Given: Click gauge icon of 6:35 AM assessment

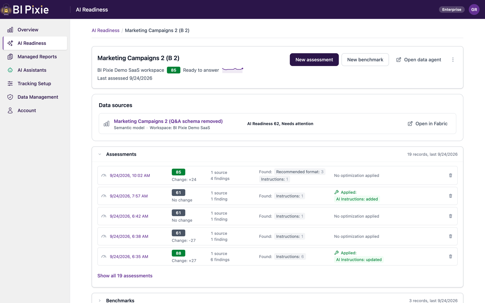Looking at the screenshot, I should tap(104, 257).
